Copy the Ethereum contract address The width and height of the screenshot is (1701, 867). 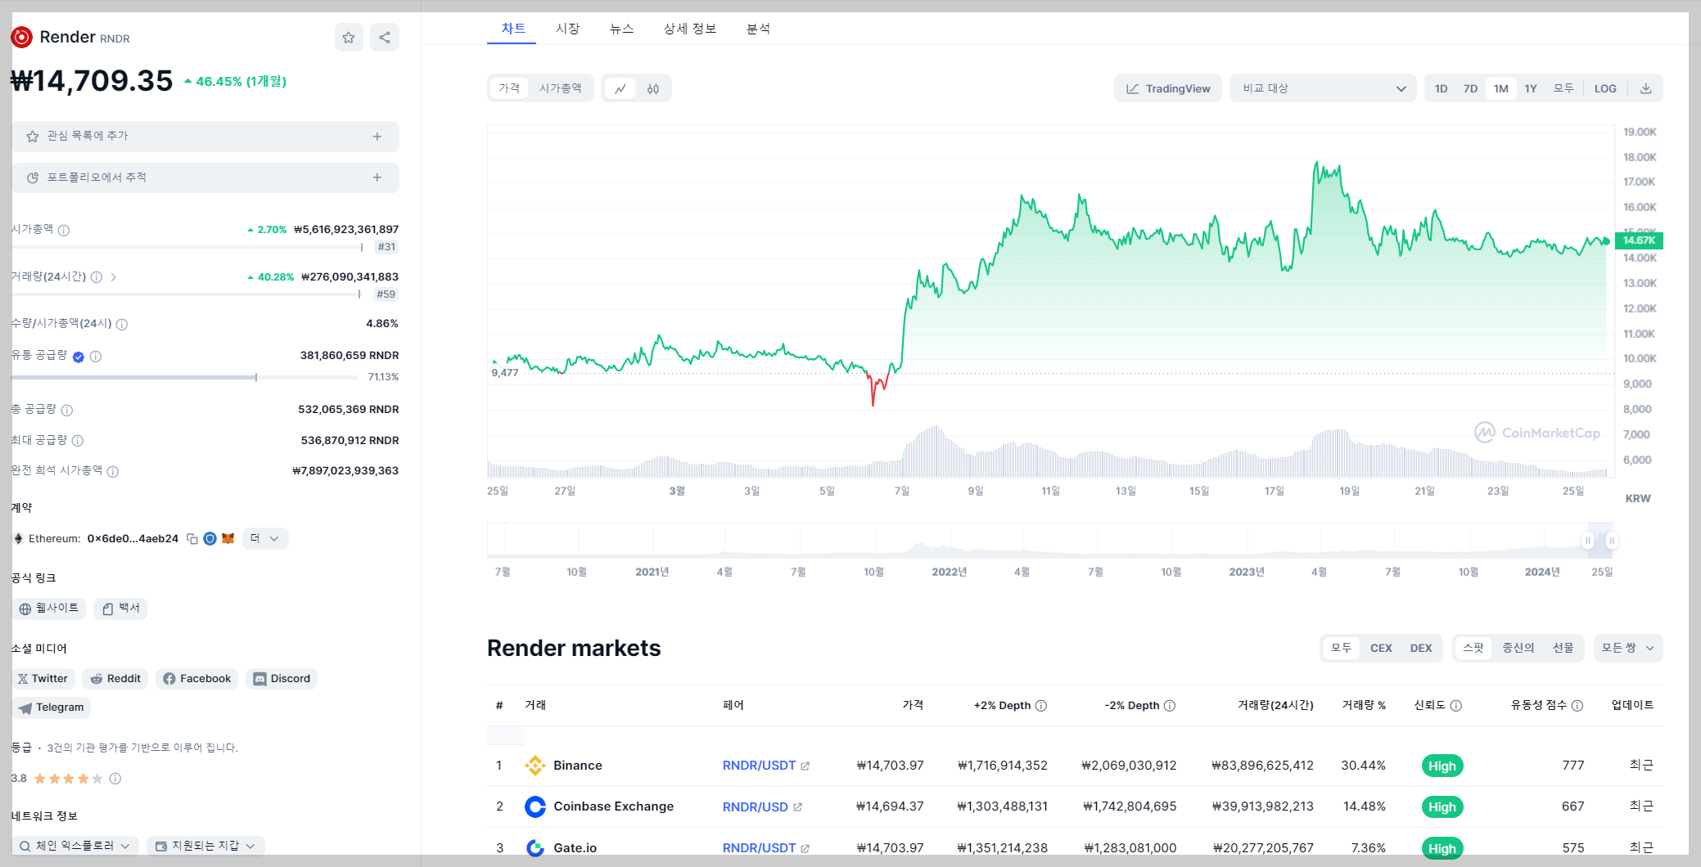point(192,539)
